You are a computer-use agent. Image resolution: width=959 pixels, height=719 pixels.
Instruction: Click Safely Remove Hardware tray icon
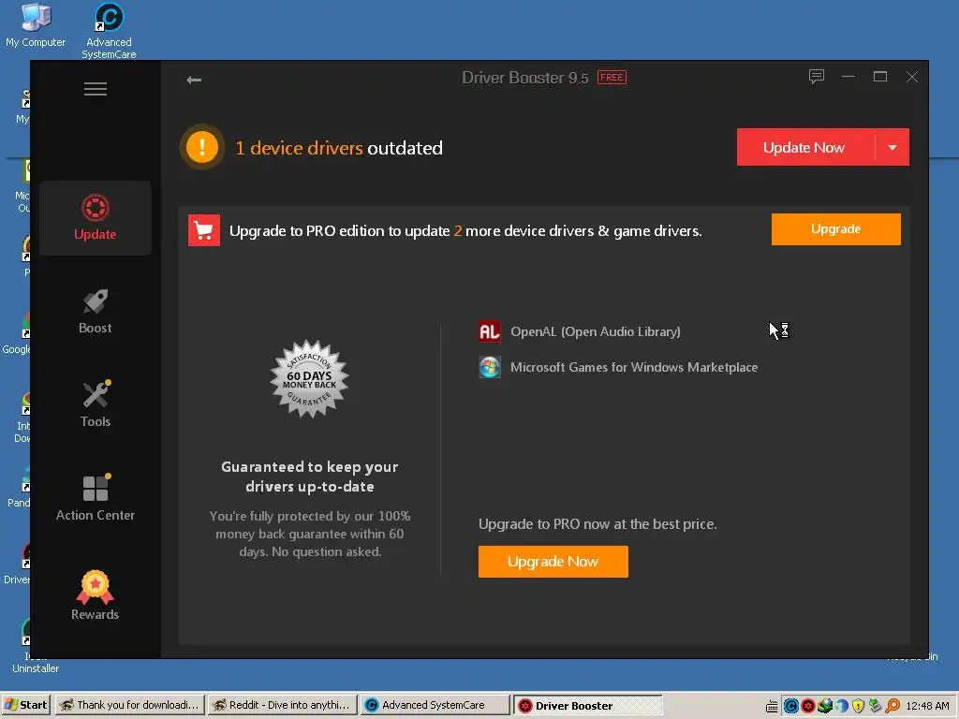tap(876, 706)
